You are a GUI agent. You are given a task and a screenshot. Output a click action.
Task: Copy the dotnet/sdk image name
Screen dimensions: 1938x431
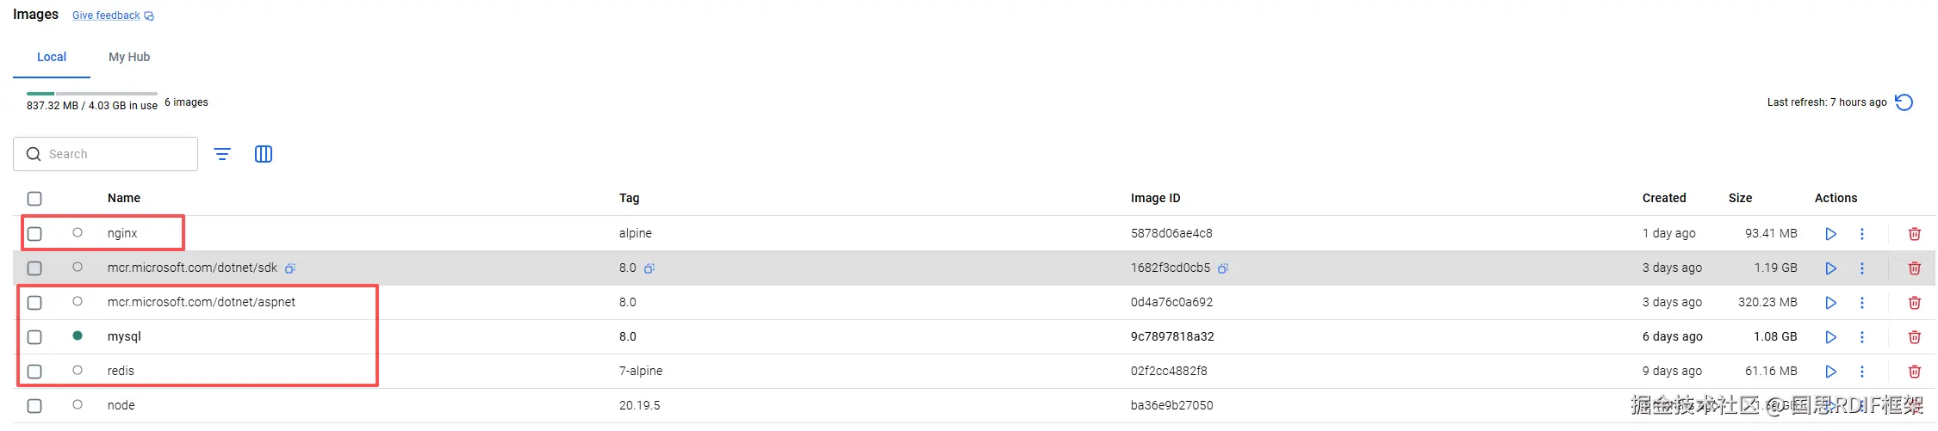coord(290,268)
